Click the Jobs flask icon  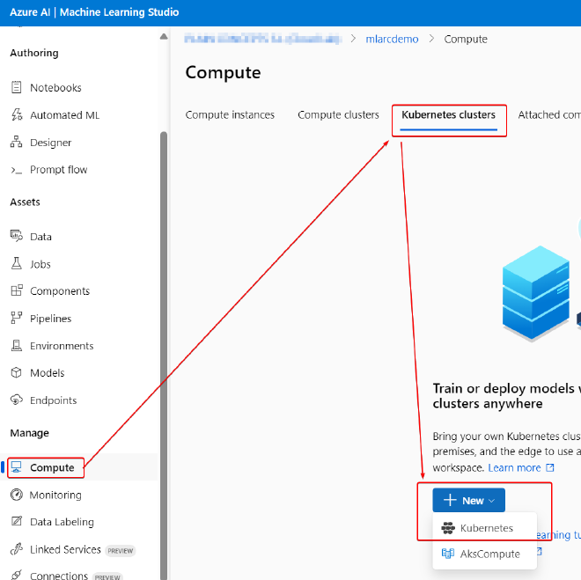[17, 263]
